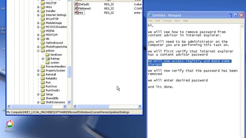Select the MSSYCLM key label

point(52,35)
